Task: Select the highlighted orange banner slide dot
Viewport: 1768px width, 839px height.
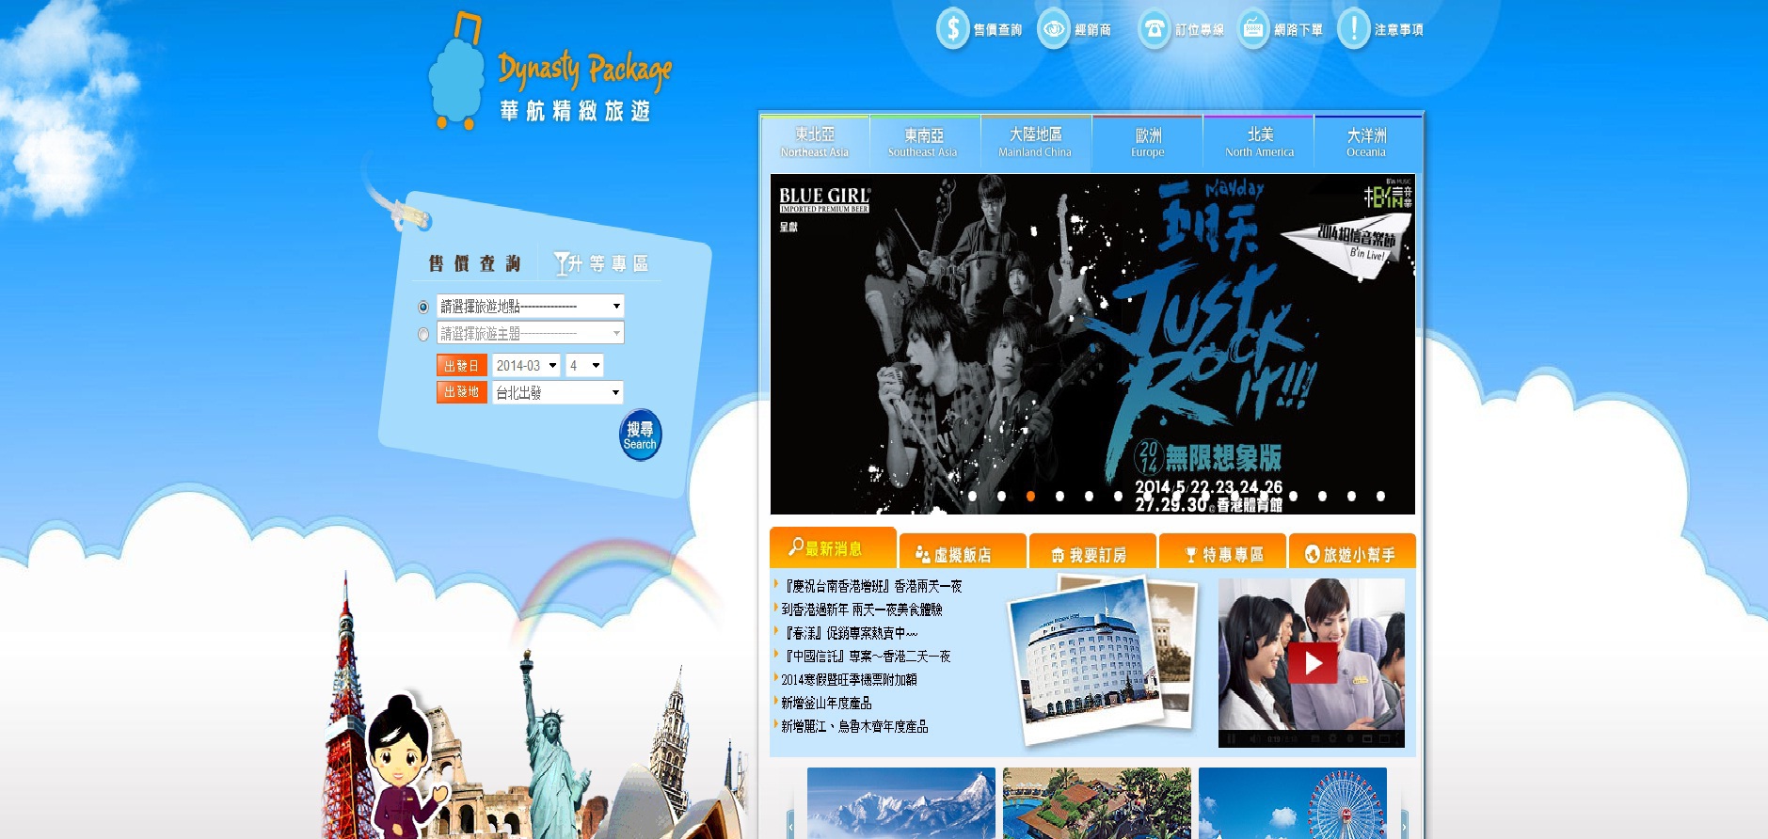Action: coord(1031,496)
